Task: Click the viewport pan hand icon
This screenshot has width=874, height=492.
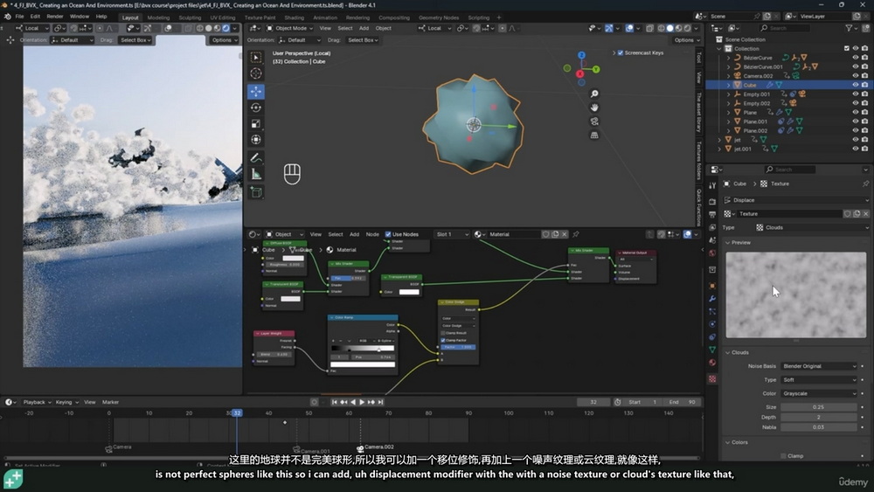Action: pos(594,107)
